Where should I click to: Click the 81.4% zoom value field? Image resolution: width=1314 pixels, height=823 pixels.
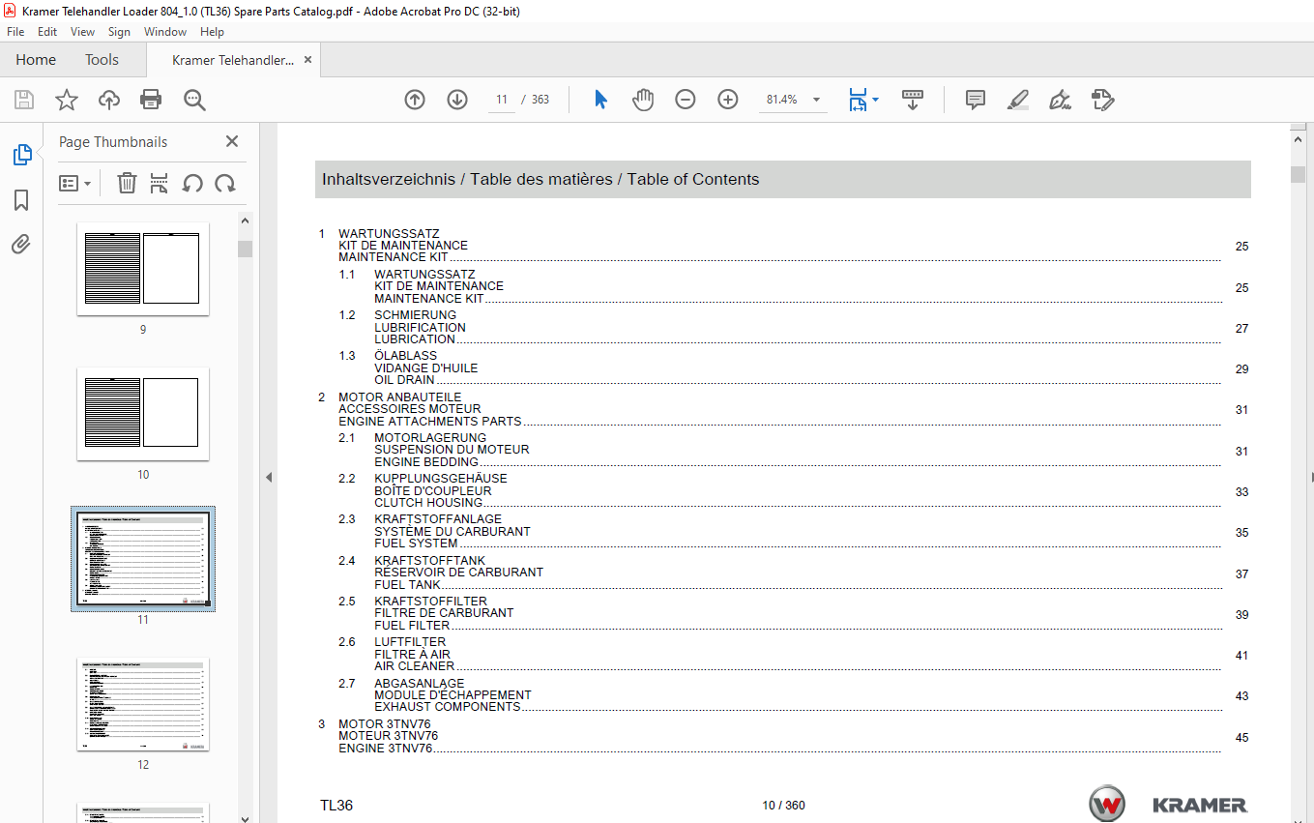pos(782,100)
